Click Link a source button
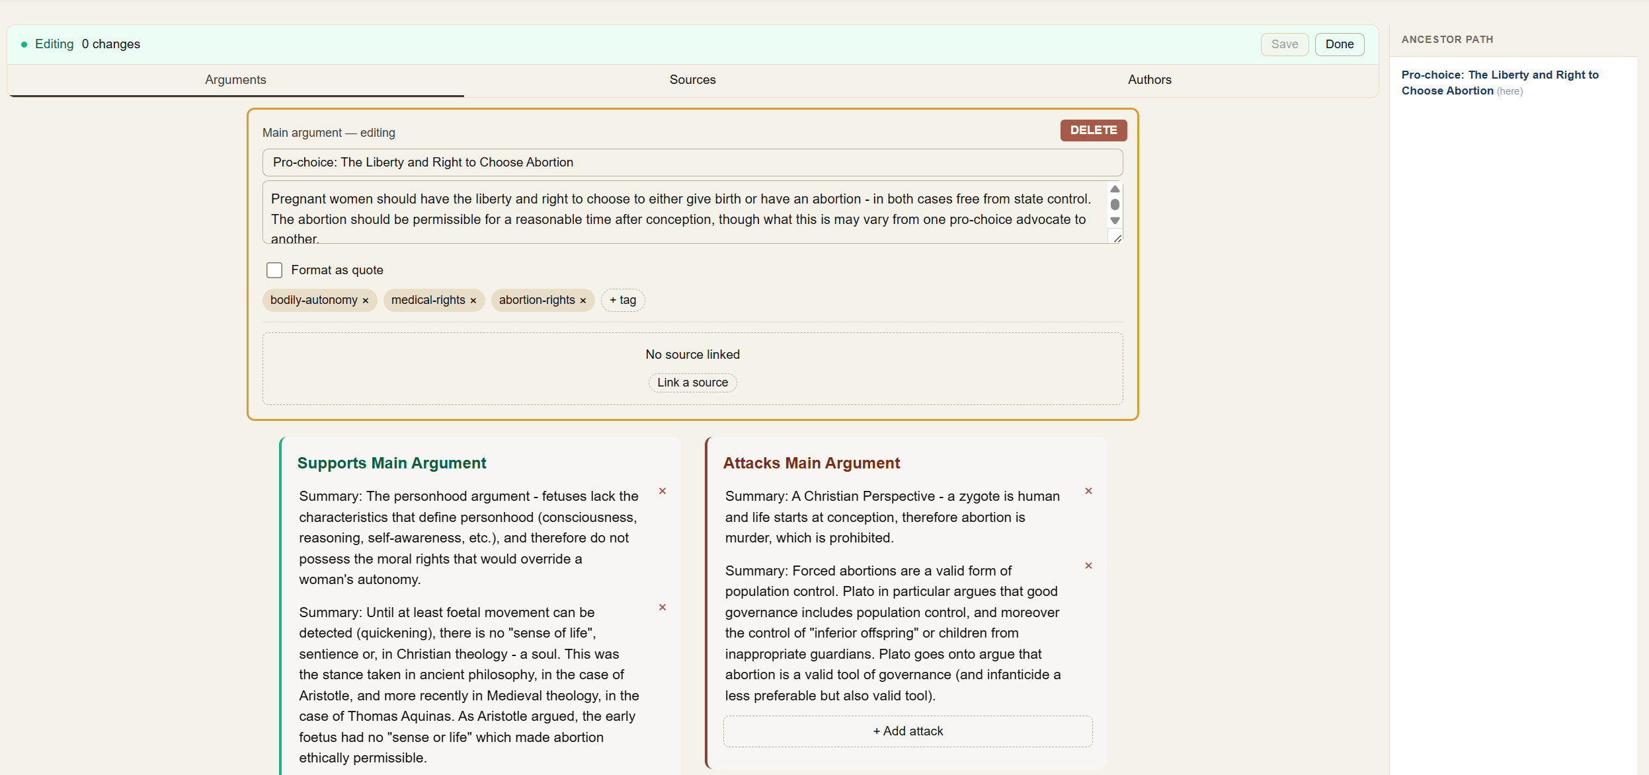 click(x=692, y=383)
